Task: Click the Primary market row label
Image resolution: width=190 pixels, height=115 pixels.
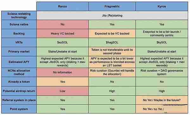Action: click(x=19, y=51)
